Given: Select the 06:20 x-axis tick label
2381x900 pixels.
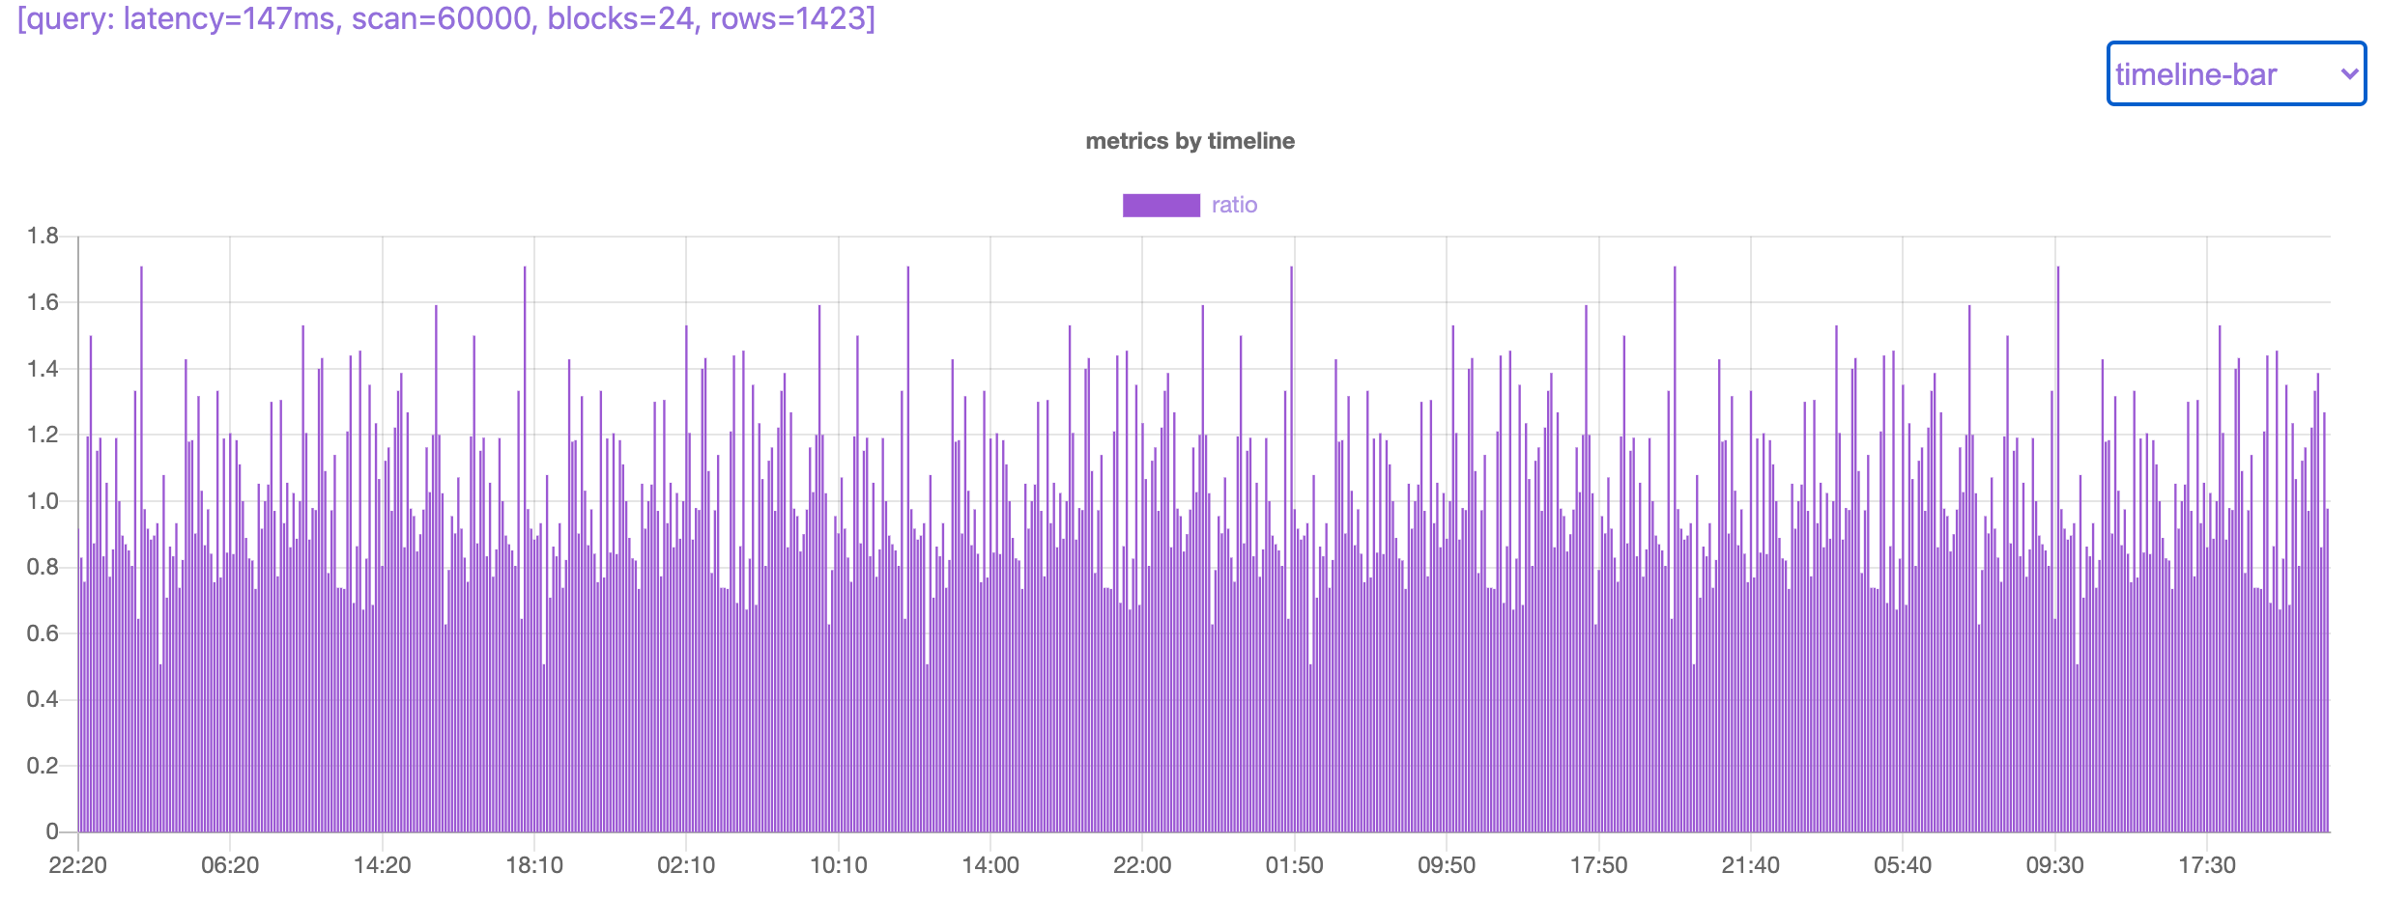Looking at the screenshot, I should 230,864.
